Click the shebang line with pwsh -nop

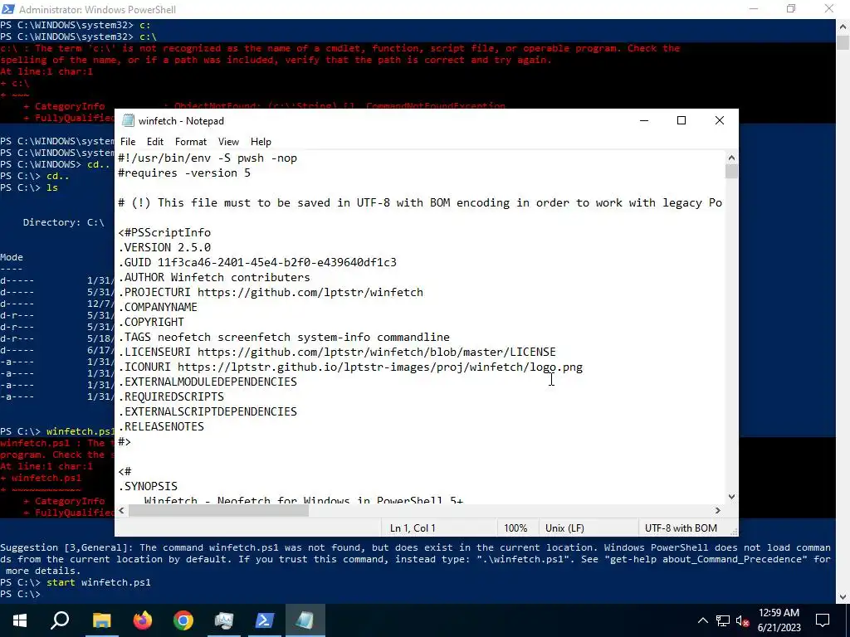[208, 158]
